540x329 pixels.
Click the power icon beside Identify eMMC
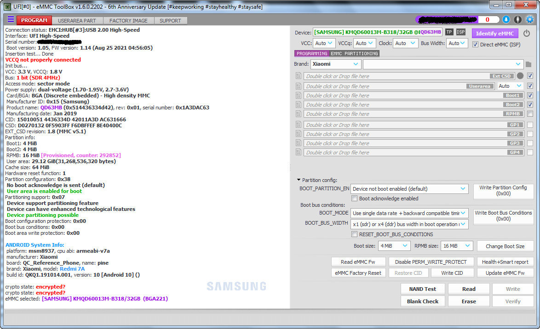click(527, 34)
